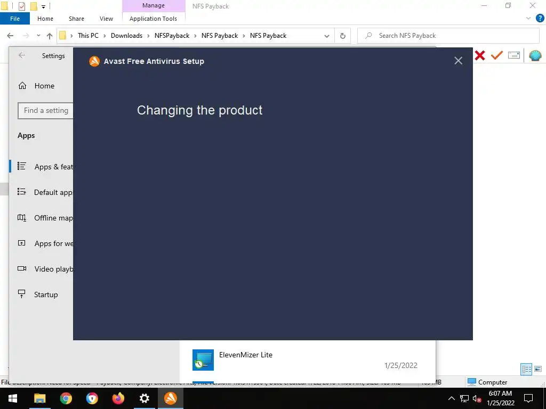Open the View ribbon tab
The image size is (546, 409).
tap(106, 19)
